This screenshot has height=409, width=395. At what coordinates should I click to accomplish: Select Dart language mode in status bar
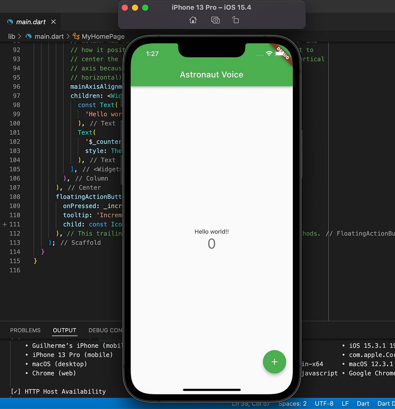(x=363, y=404)
